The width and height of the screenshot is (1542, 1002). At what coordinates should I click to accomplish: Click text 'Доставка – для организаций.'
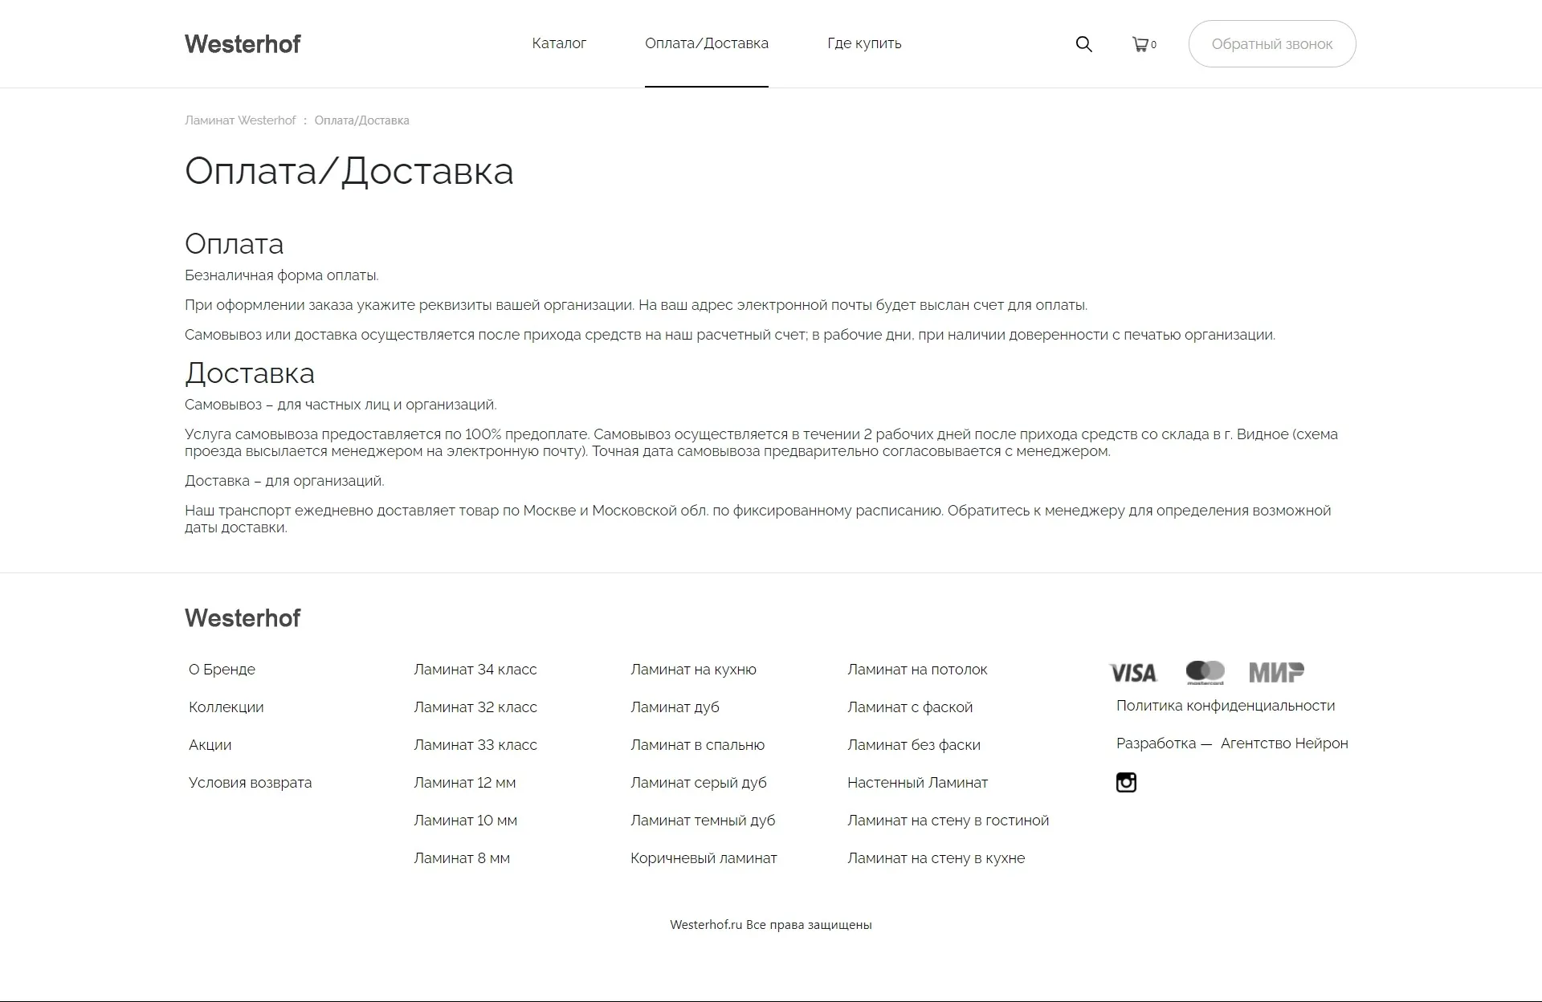(284, 481)
